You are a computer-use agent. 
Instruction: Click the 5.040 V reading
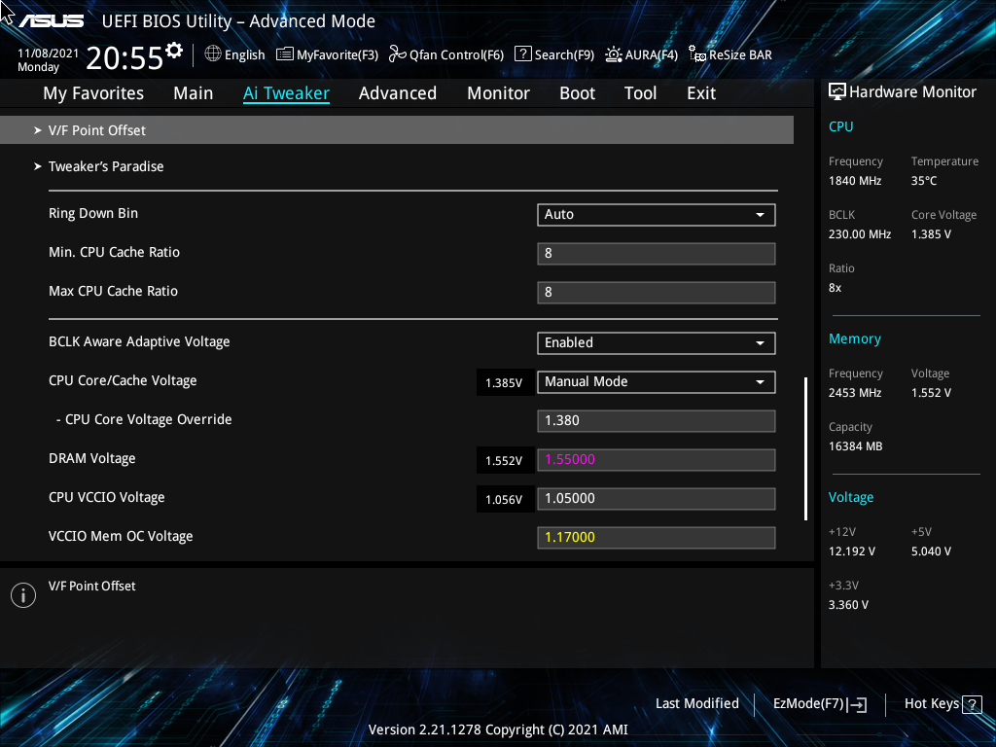[931, 551]
